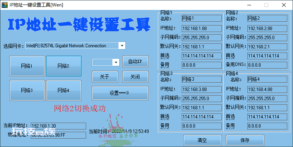293x147 pixels.
Task: Clear all fields with 清空
Action: (x=202, y=140)
